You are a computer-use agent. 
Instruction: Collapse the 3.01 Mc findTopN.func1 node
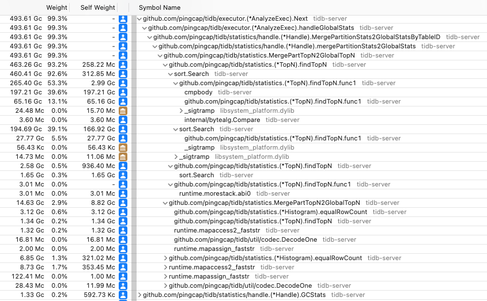click(170, 185)
